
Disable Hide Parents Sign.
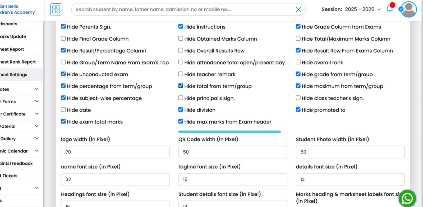(63, 26)
